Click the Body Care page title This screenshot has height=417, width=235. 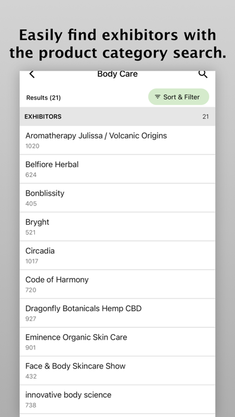point(117,74)
